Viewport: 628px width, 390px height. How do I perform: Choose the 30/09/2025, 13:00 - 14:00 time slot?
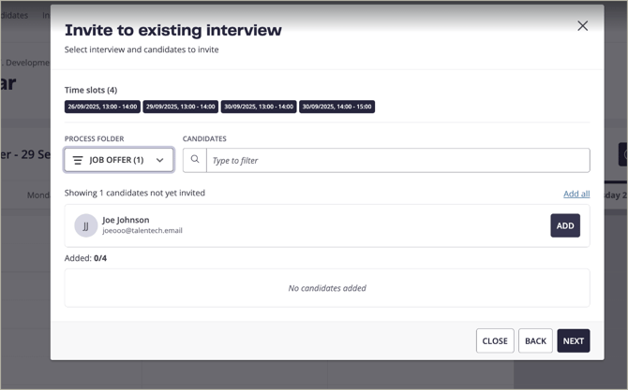[259, 107]
